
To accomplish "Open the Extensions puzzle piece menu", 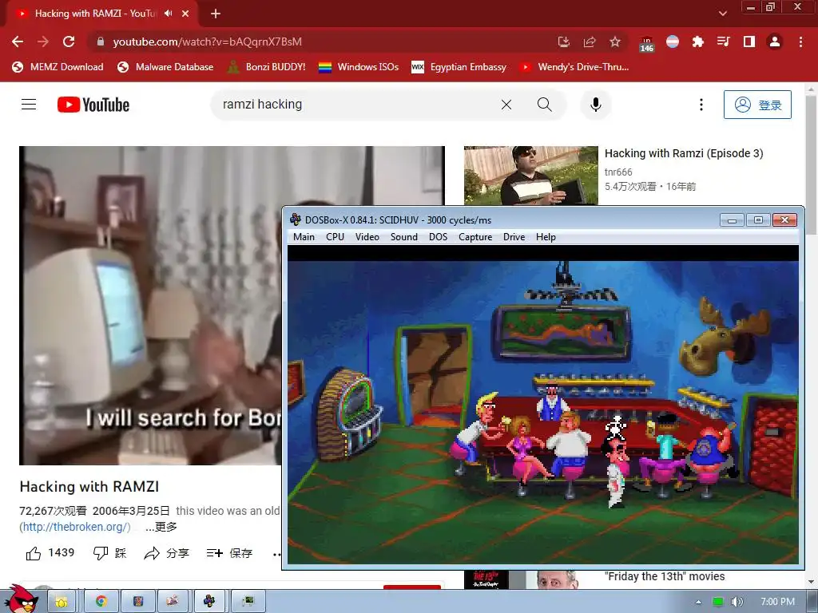I will pyautogui.click(x=698, y=42).
